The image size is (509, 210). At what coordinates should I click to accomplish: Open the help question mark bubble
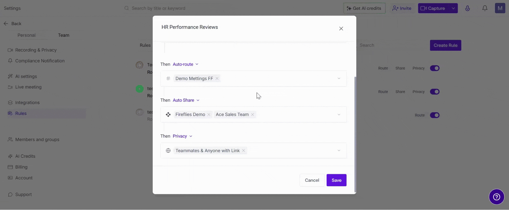(496, 197)
